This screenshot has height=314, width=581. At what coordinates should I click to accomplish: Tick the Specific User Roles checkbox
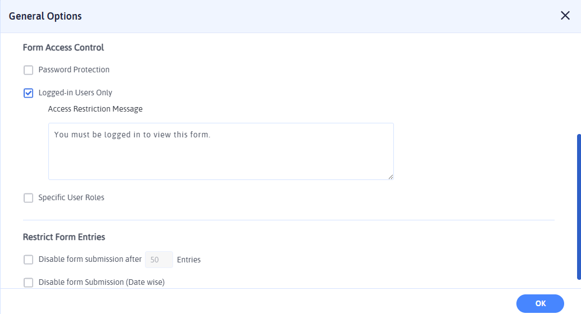click(29, 198)
